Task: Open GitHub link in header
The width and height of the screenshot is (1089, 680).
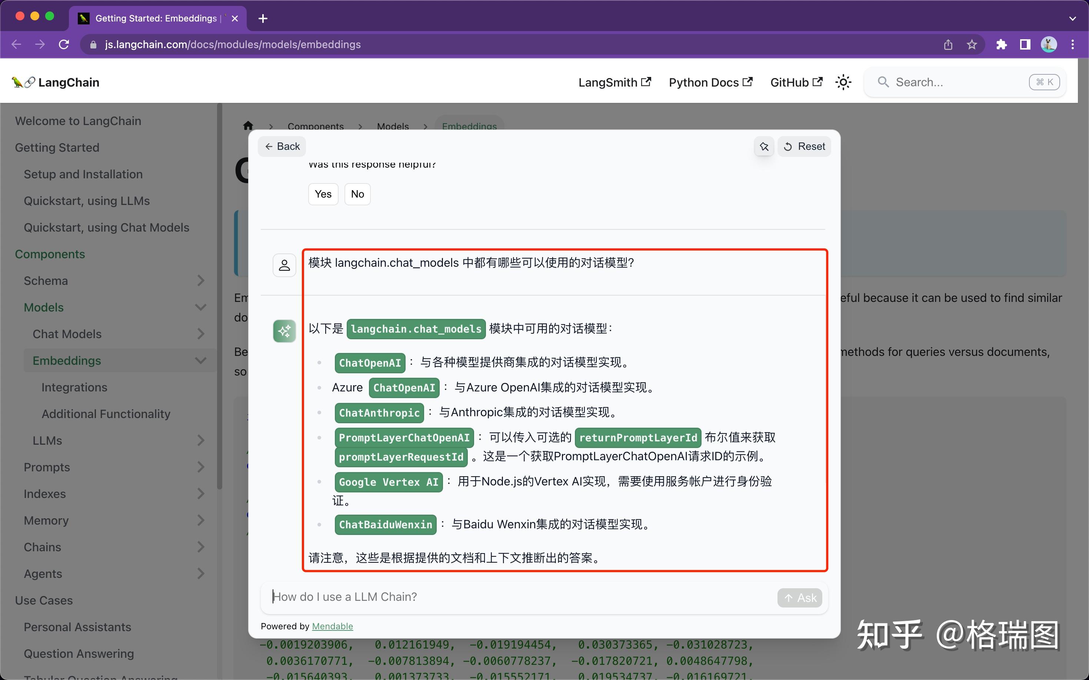Action: (x=796, y=82)
